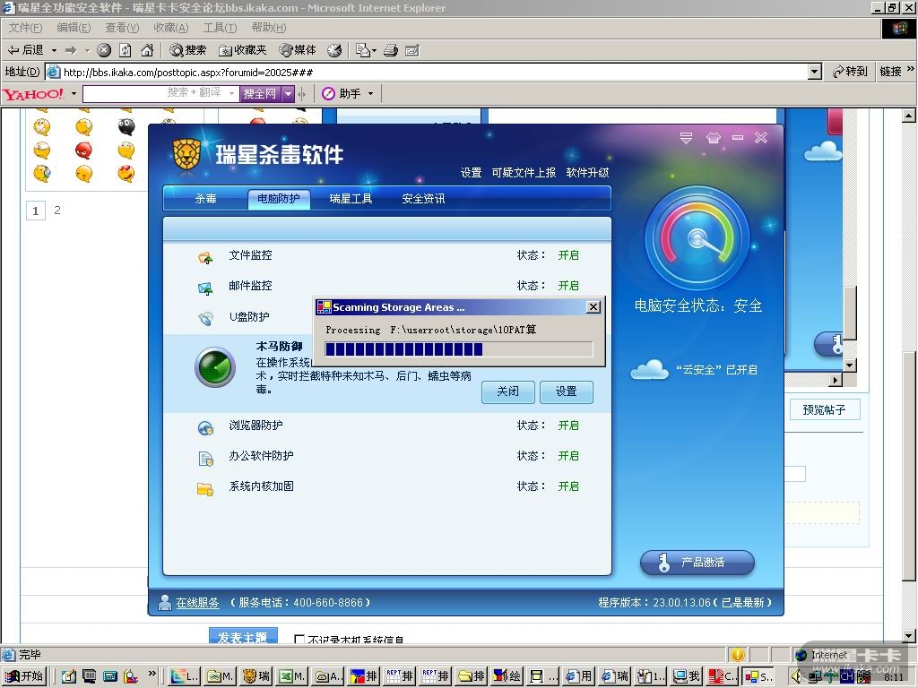Screen dimensions: 918x688
Task: Click the IE Edit page icon
Action: 412,50
